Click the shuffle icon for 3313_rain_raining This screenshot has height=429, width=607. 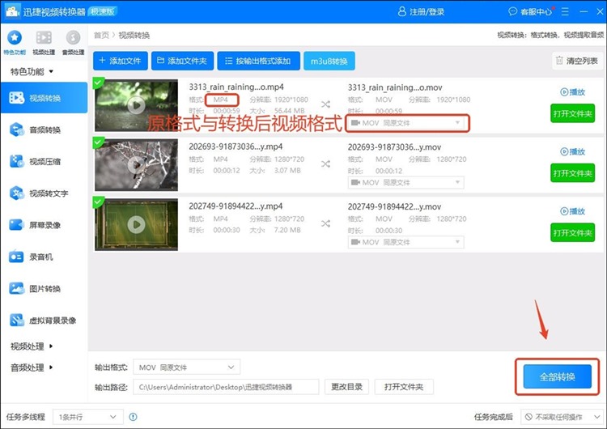click(x=325, y=104)
